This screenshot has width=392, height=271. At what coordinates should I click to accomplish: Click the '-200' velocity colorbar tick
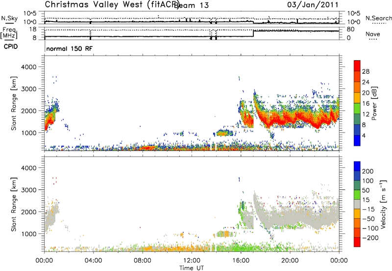coord(370,238)
